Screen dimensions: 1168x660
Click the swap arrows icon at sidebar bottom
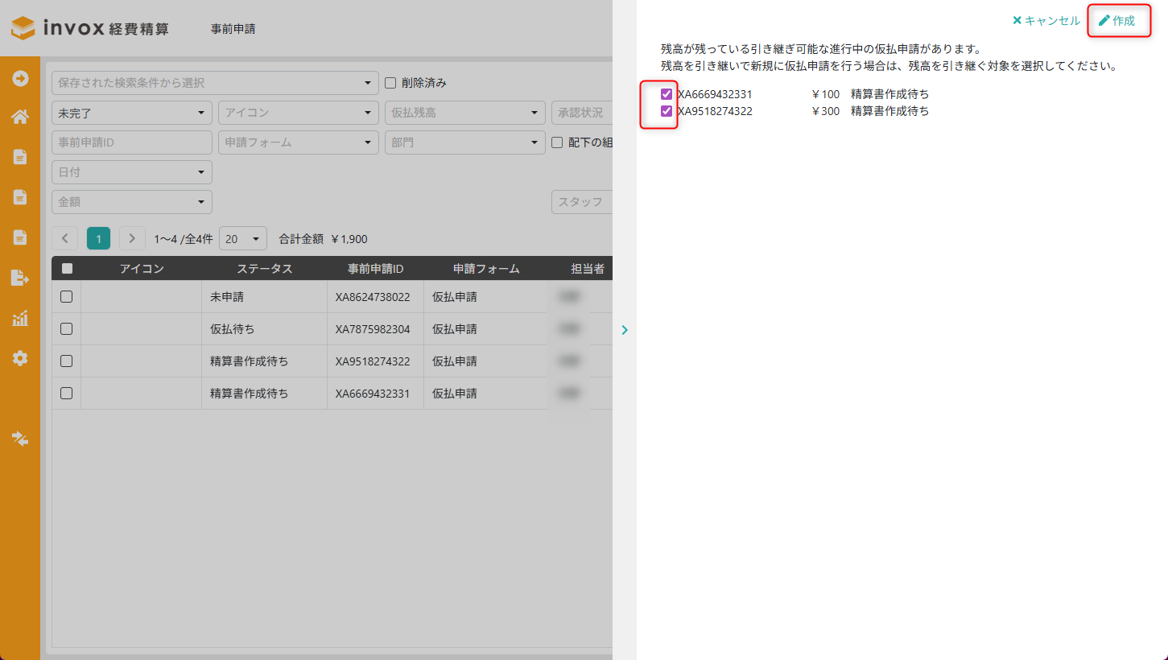20,439
